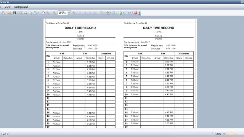The width and height of the screenshot is (244, 137).
Task: Click the Zoom In icon
Action: 74,13
